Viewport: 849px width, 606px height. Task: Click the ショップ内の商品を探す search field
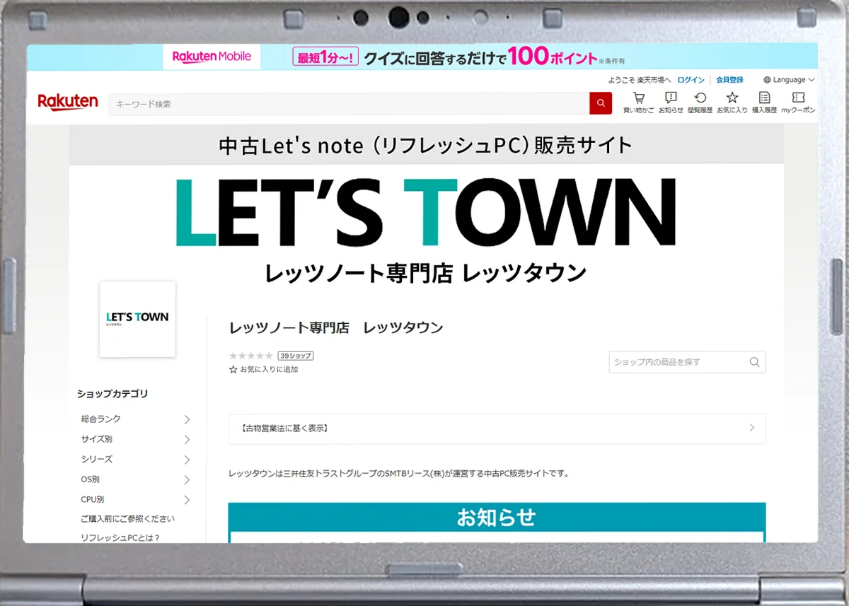coord(687,362)
